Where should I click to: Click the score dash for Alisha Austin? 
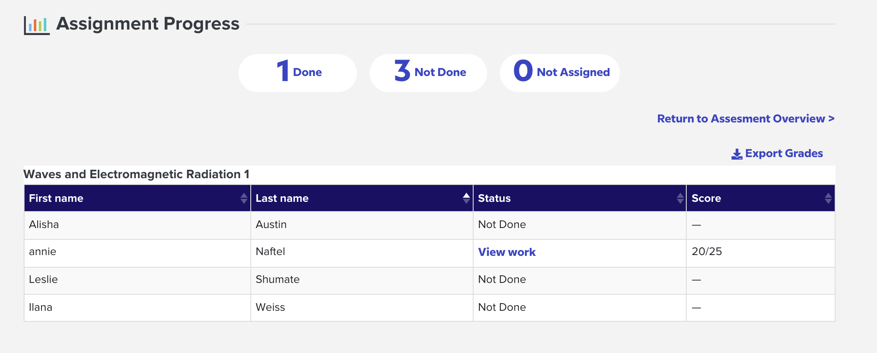tap(696, 225)
